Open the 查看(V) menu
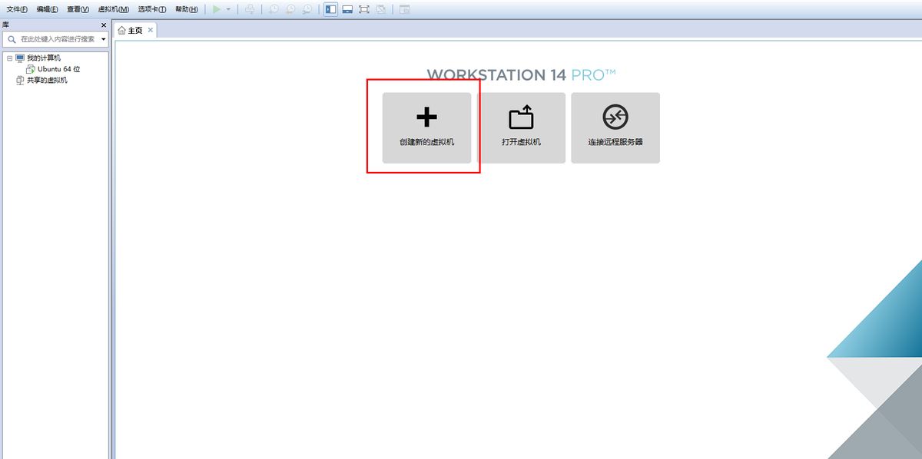Screen dimensions: 922x459 78,9
